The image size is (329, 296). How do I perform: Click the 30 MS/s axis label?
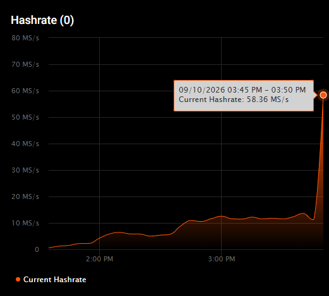point(25,170)
